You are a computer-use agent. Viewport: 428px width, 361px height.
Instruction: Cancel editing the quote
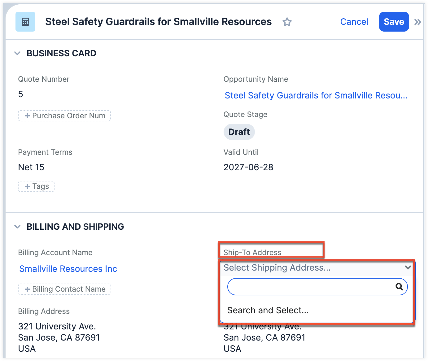click(354, 22)
